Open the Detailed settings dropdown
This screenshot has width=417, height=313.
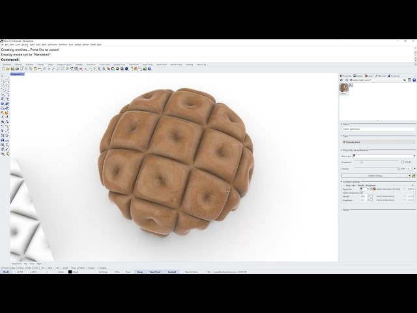(377, 175)
